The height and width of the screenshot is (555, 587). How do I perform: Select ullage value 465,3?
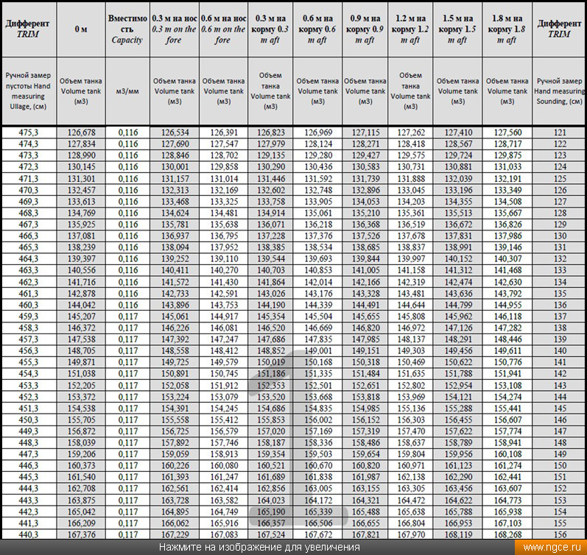(x=29, y=247)
